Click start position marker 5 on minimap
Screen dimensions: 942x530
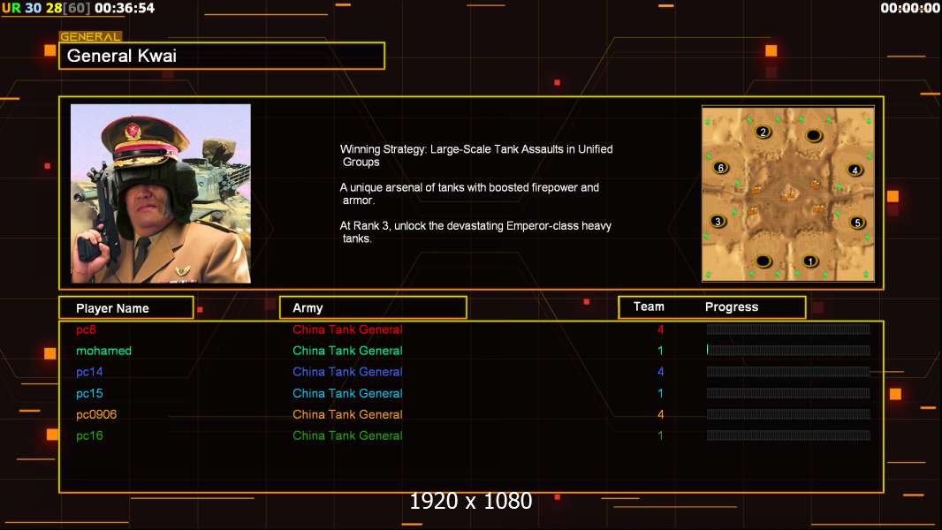point(857,223)
